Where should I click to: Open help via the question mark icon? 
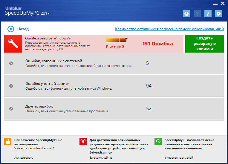tap(197, 14)
